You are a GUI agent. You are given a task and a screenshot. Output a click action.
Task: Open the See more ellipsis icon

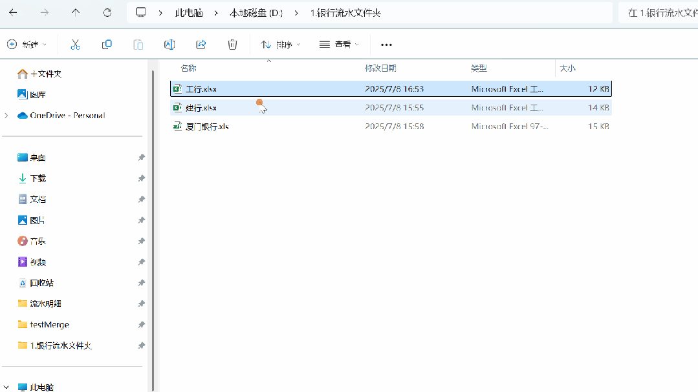(386, 44)
